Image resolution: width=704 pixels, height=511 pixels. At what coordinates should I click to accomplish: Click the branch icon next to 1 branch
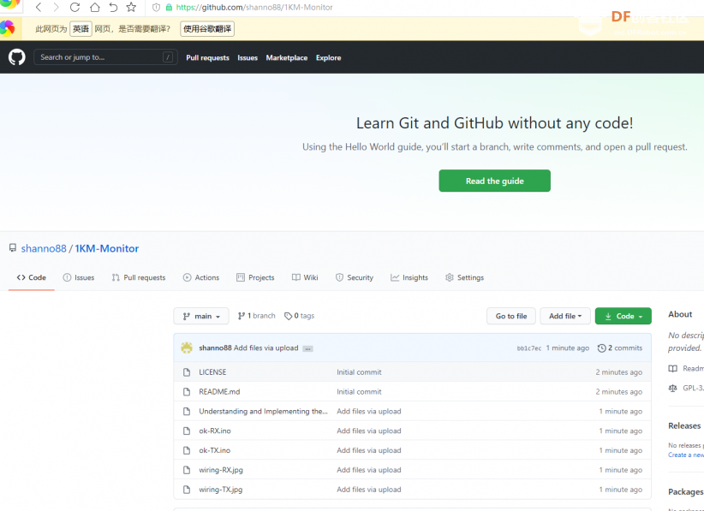[x=242, y=316]
